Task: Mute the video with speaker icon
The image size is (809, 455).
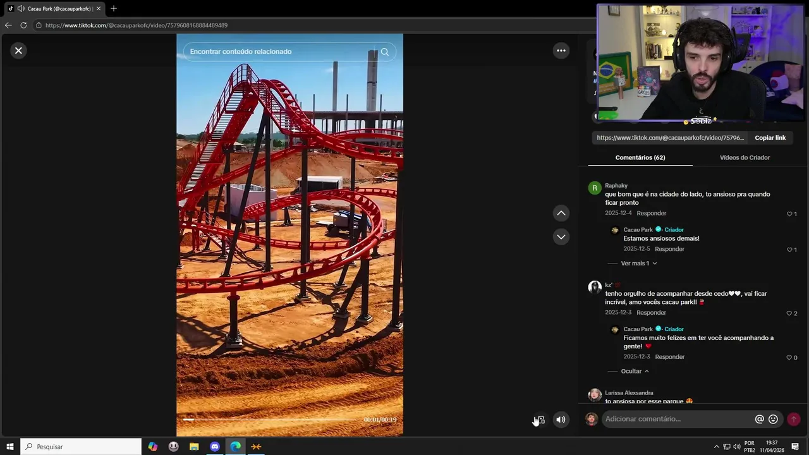Action: [x=561, y=420]
